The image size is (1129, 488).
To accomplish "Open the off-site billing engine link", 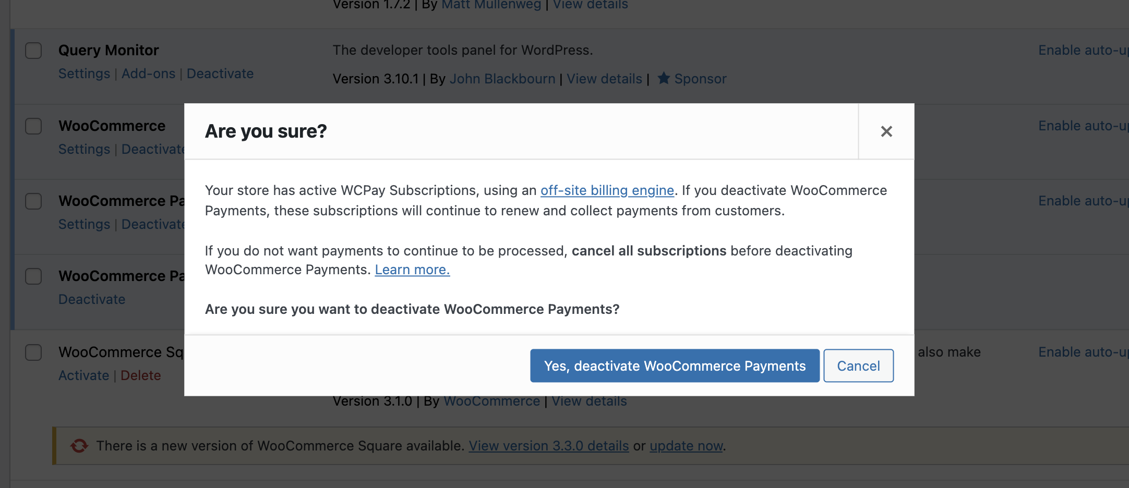I will pyautogui.click(x=607, y=190).
